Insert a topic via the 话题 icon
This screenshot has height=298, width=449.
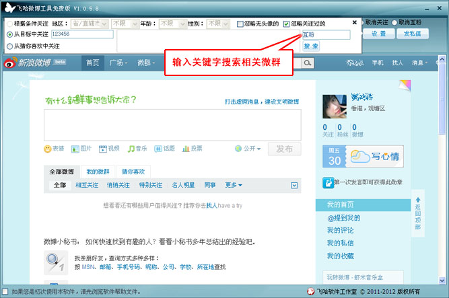click(158, 149)
